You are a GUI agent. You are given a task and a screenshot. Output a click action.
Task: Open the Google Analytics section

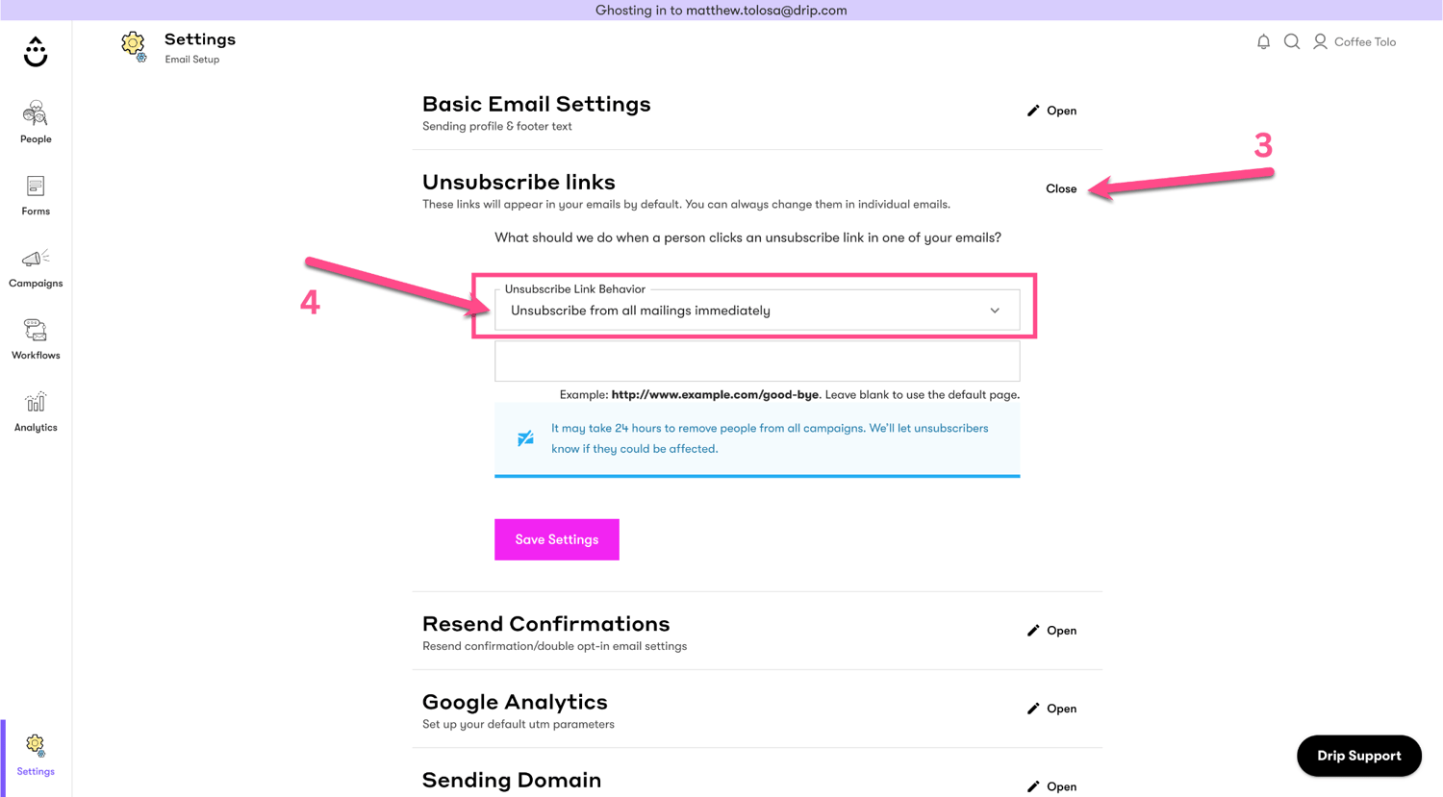pyautogui.click(x=1051, y=709)
